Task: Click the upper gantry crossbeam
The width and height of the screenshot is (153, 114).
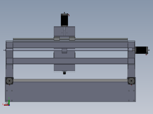Action: click(70, 45)
